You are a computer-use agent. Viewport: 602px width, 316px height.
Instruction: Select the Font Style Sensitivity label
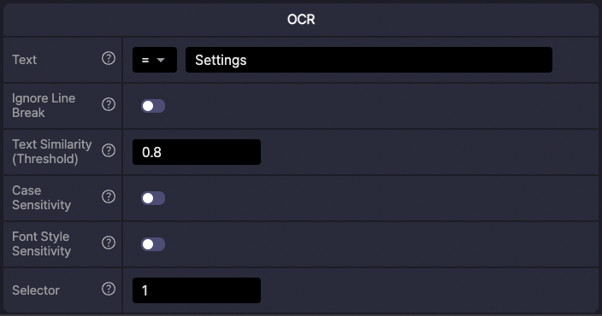pyautogui.click(x=41, y=244)
